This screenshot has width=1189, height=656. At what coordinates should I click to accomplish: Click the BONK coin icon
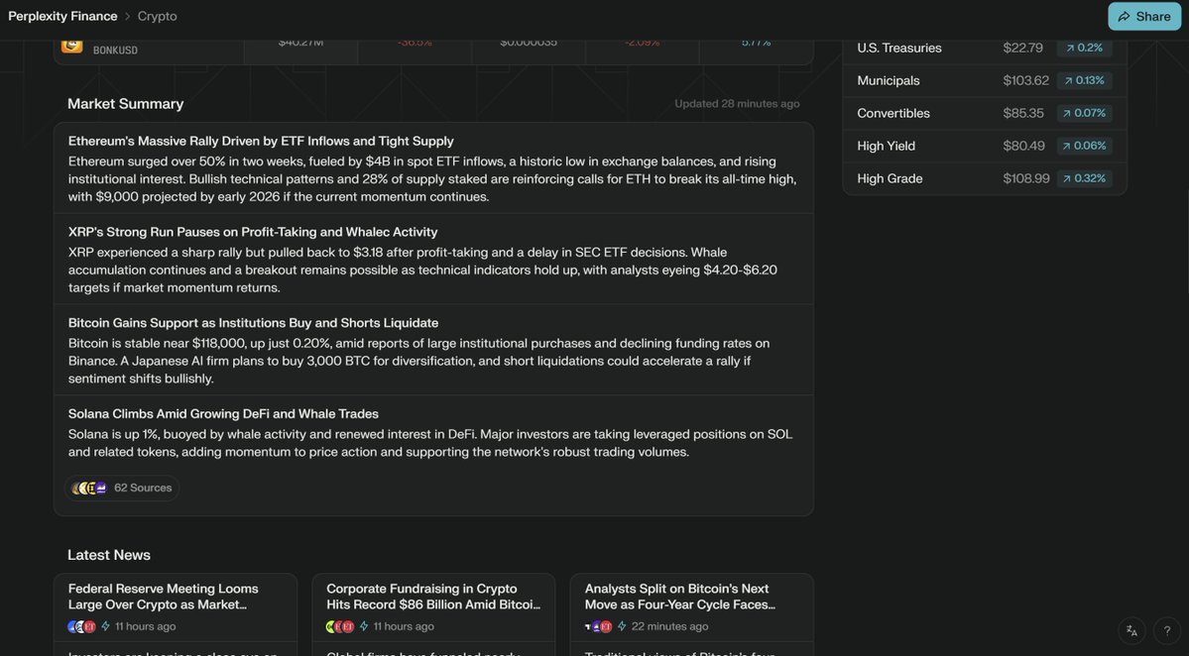pos(72,46)
